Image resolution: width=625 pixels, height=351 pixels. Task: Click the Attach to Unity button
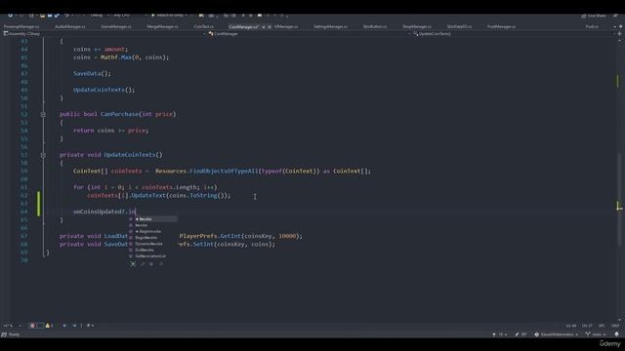point(169,16)
